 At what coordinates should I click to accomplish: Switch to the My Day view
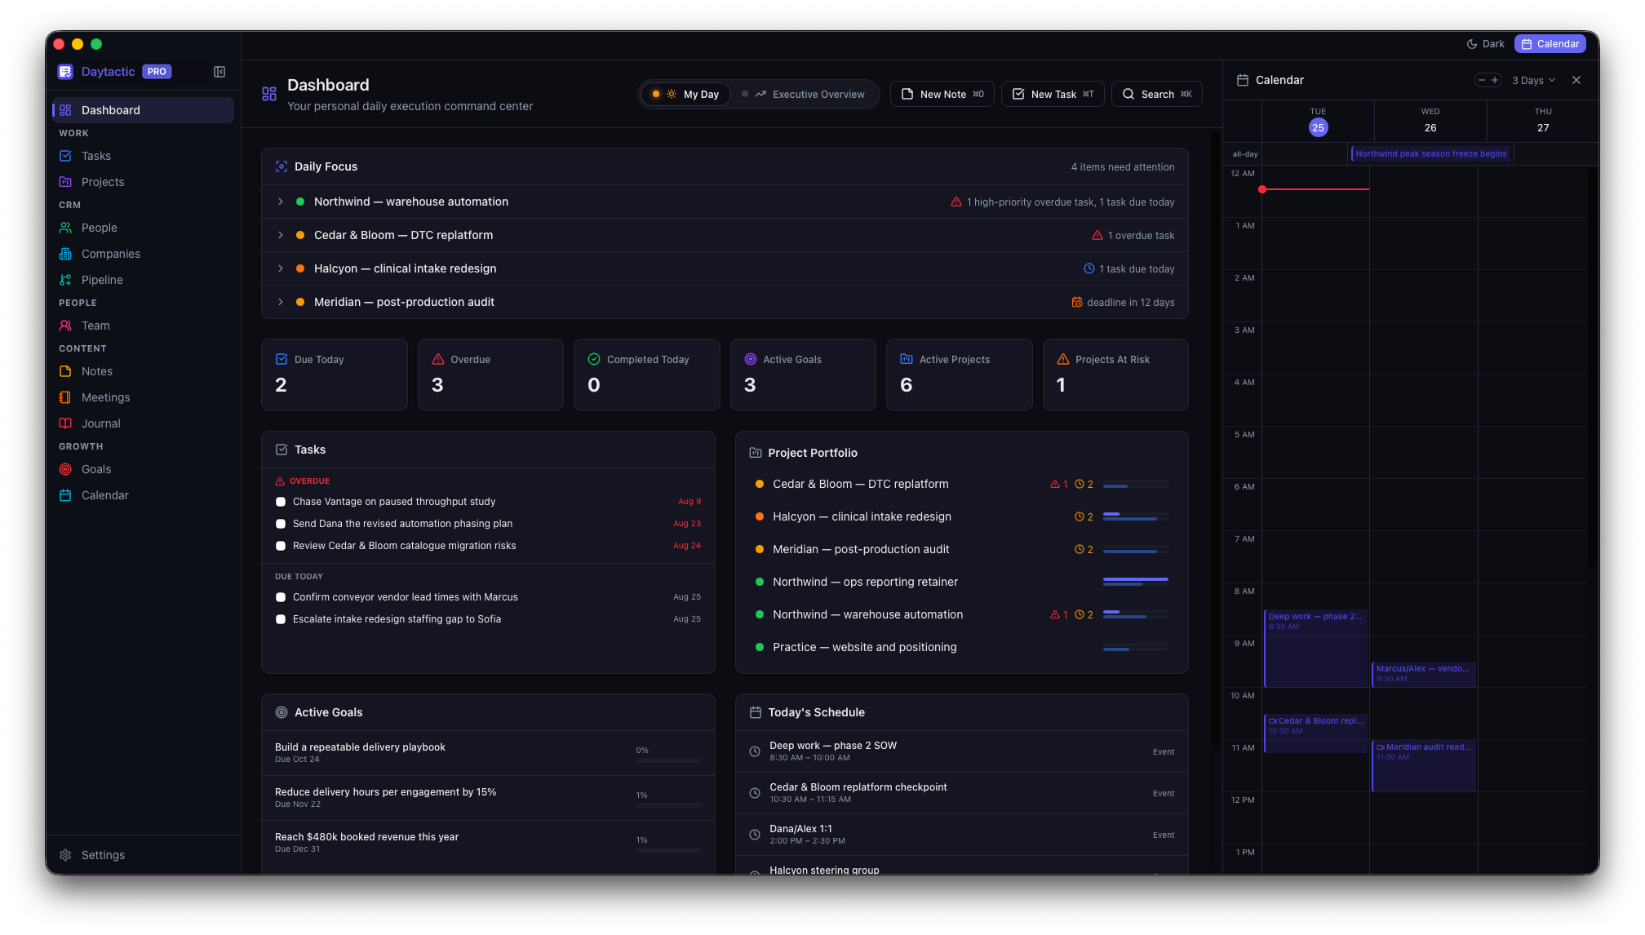pos(686,94)
